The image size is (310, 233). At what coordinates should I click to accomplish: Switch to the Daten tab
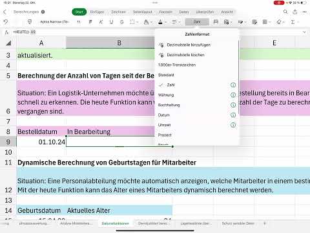pyautogui.click(x=184, y=12)
